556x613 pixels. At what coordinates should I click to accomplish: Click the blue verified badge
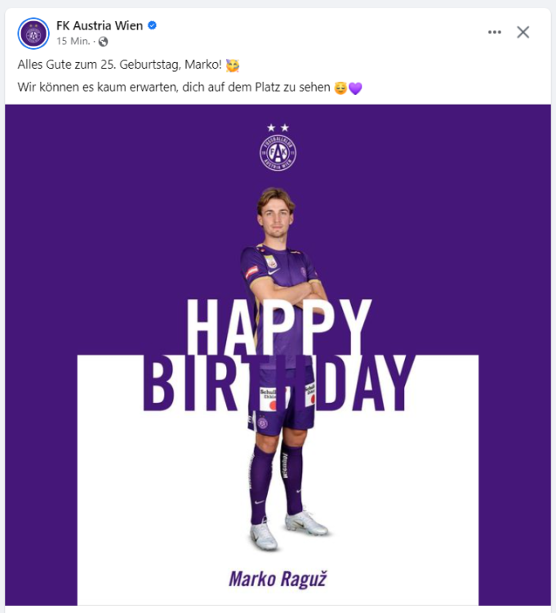[152, 25]
